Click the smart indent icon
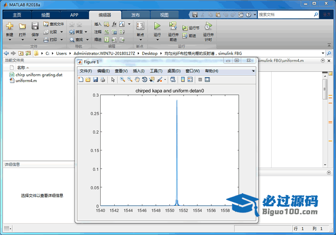 pos(107,39)
